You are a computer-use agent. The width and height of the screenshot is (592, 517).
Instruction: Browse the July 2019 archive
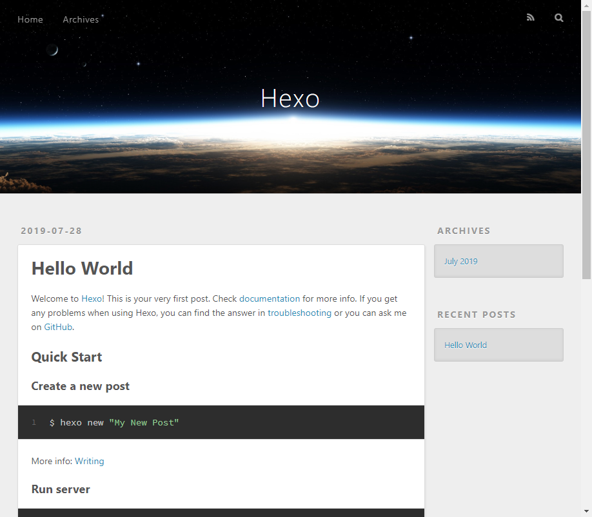[460, 261]
